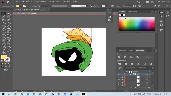Click Align button in control bar
This screenshot has height=96, width=171.
click(x=118, y=6)
